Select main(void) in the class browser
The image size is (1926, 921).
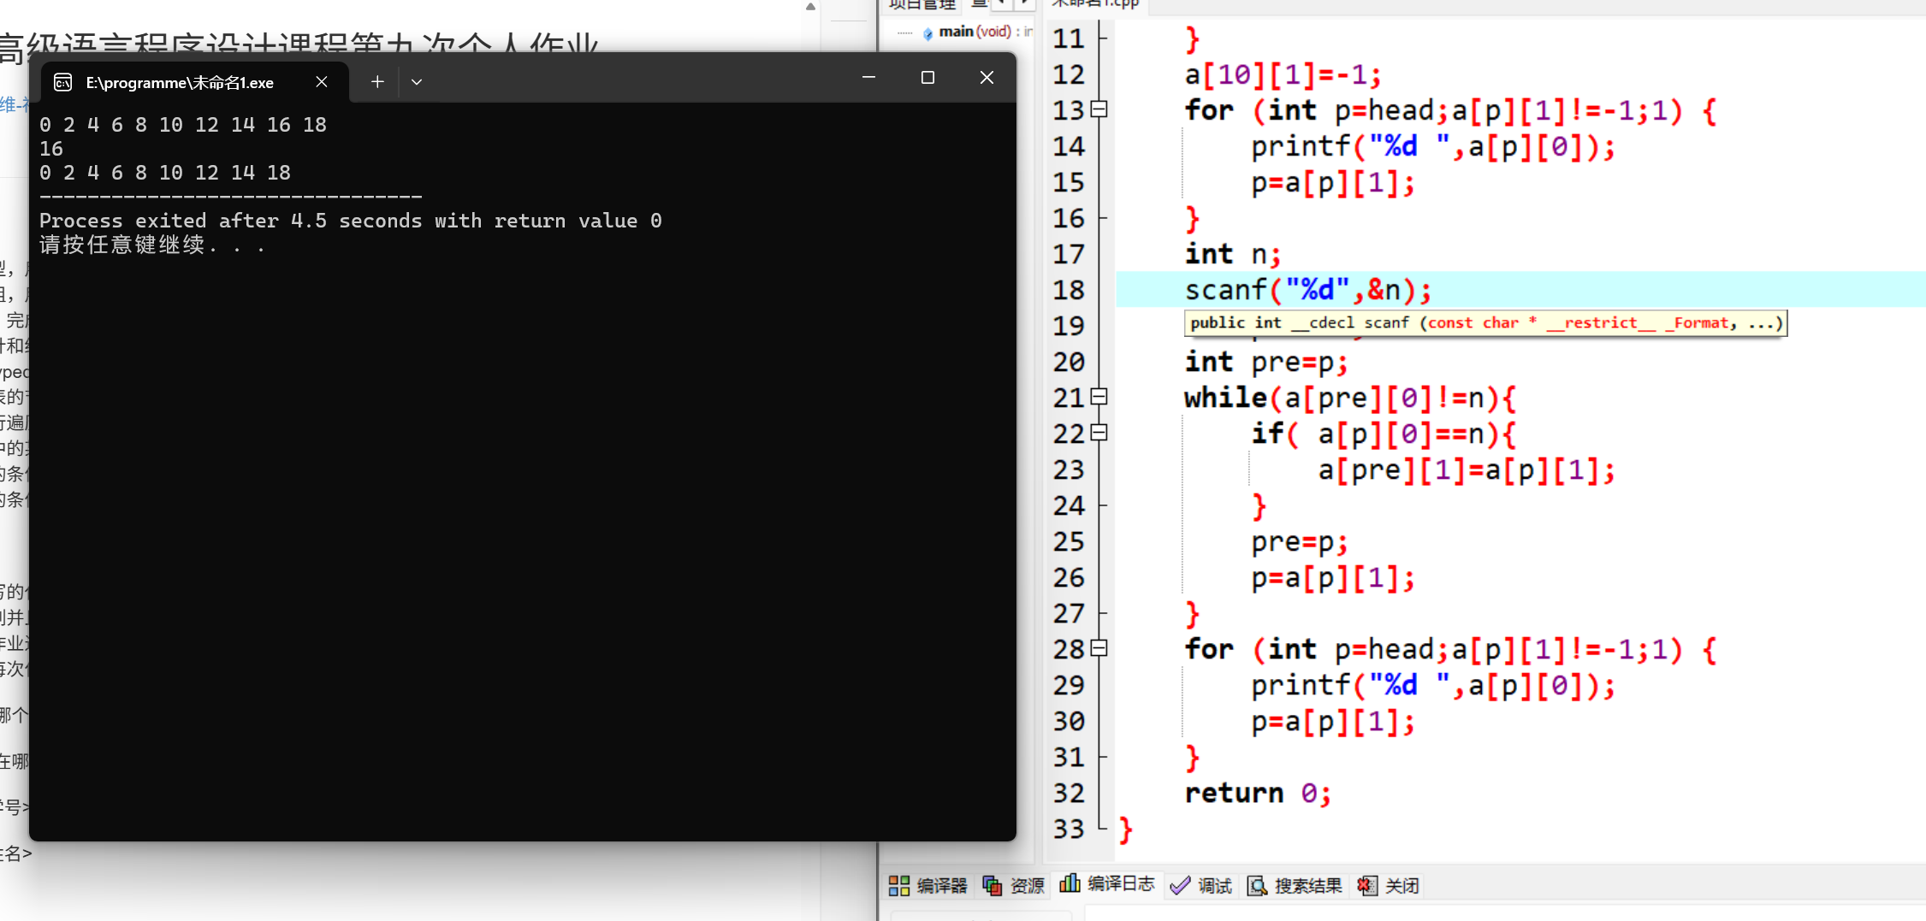click(x=975, y=32)
